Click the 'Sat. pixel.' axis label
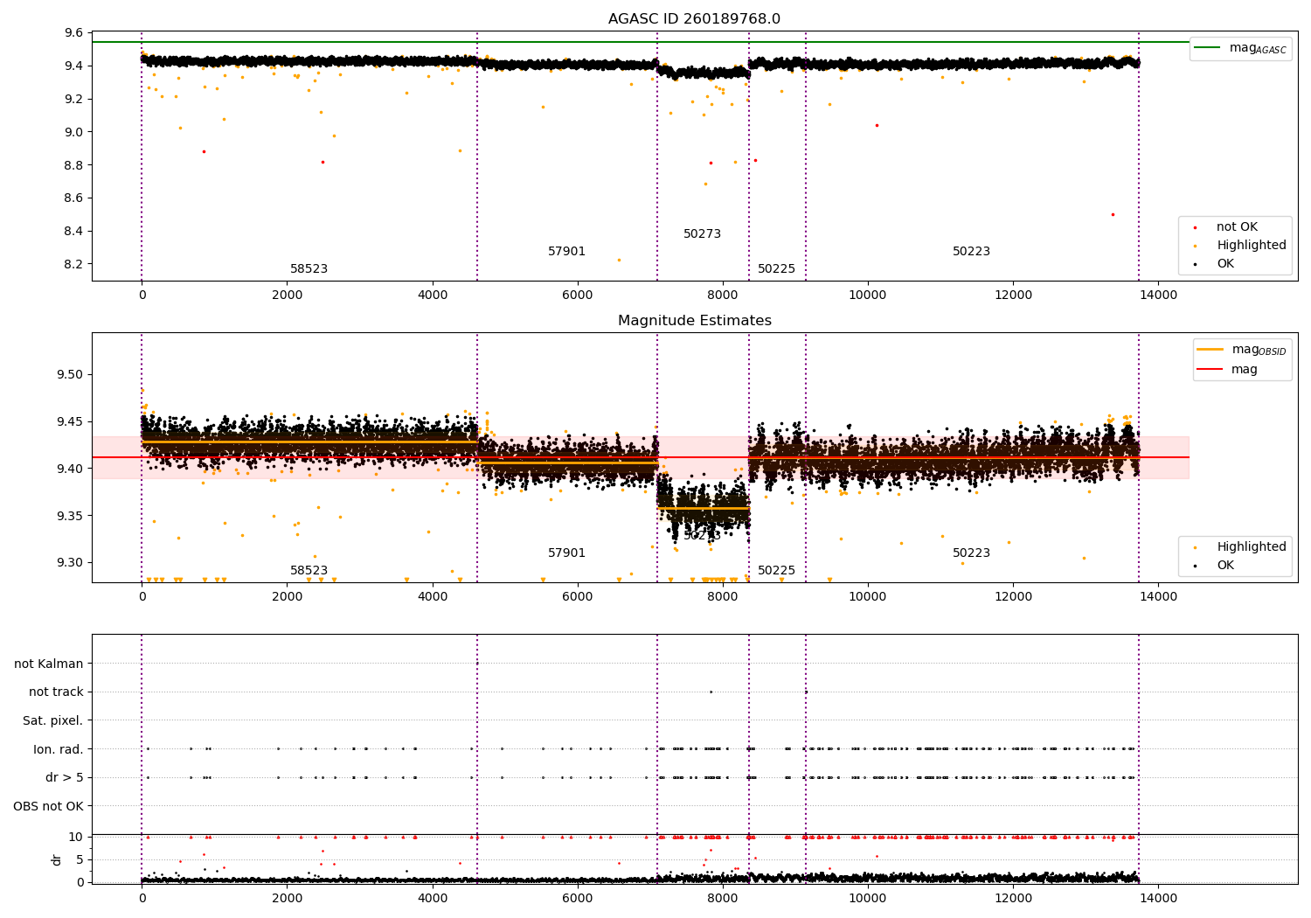Viewport: 1311px width, 918px height. (x=53, y=721)
